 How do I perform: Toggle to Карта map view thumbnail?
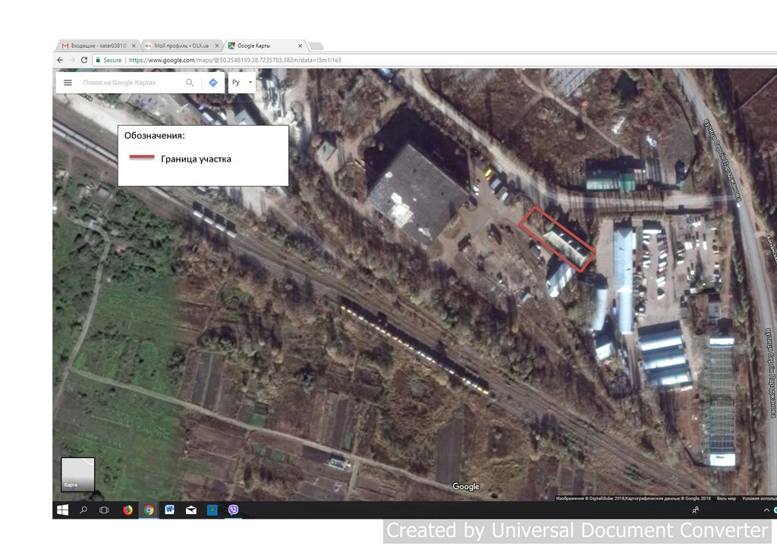coord(78,474)
